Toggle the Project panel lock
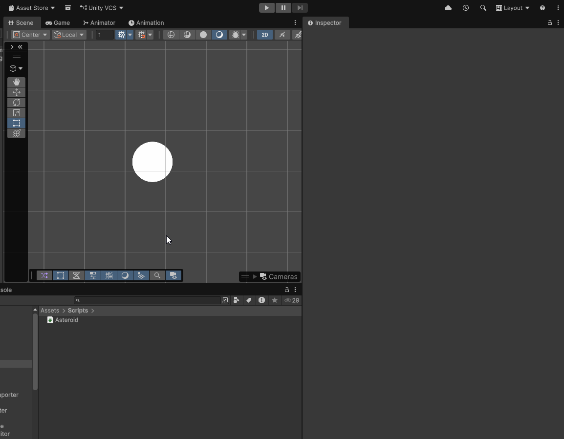564x439 pixels. point(287,290)
